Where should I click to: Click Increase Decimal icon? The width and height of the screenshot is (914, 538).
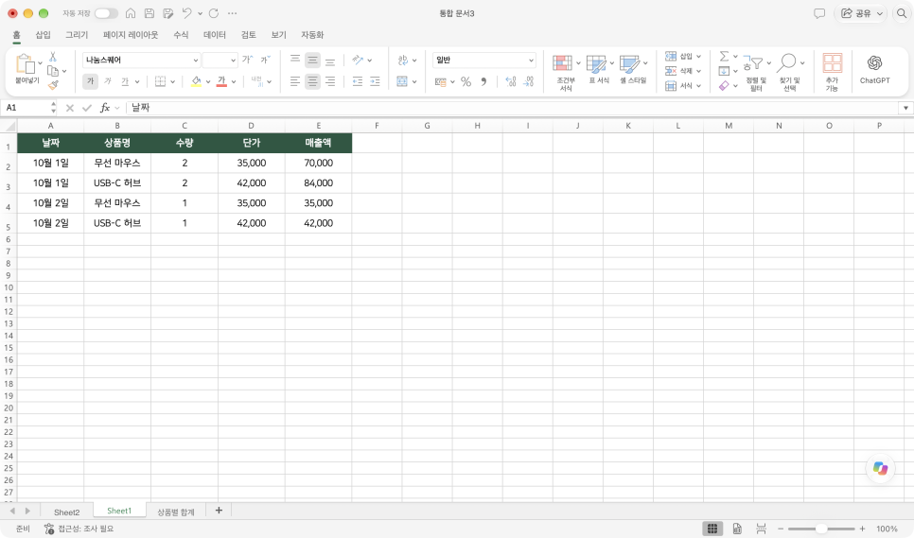(511, 81)
